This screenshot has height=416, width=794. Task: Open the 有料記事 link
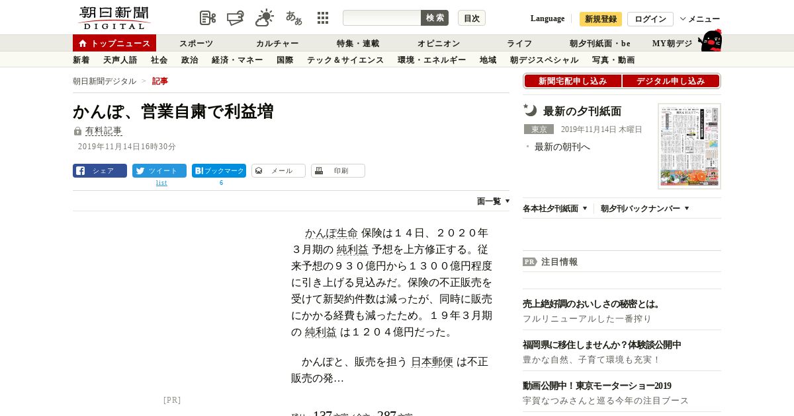104,131
